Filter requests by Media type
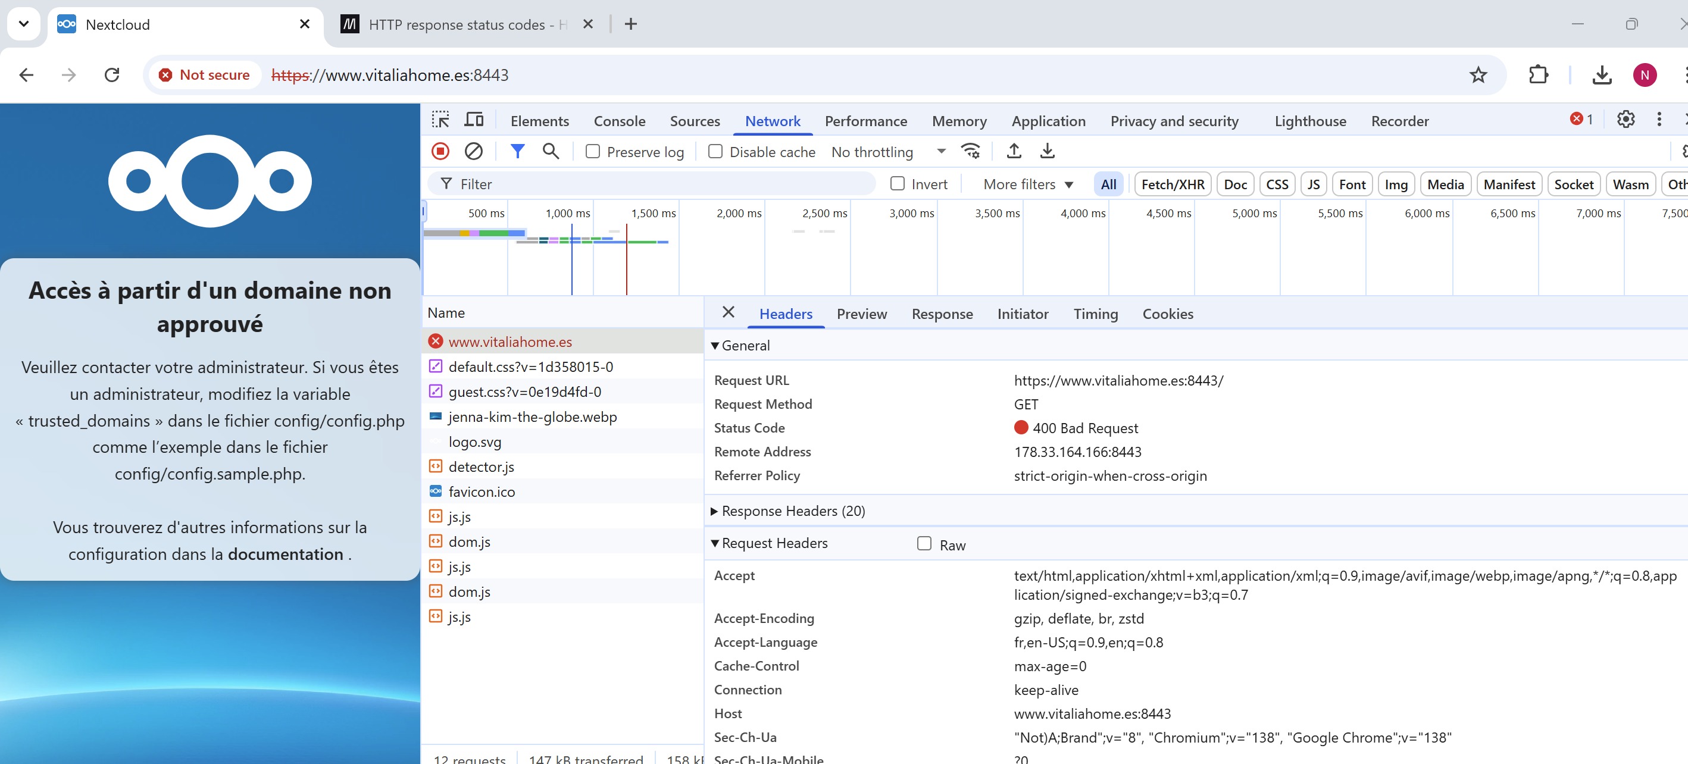The height and width of the screenshot is (764, 1688). (1445, 184)
